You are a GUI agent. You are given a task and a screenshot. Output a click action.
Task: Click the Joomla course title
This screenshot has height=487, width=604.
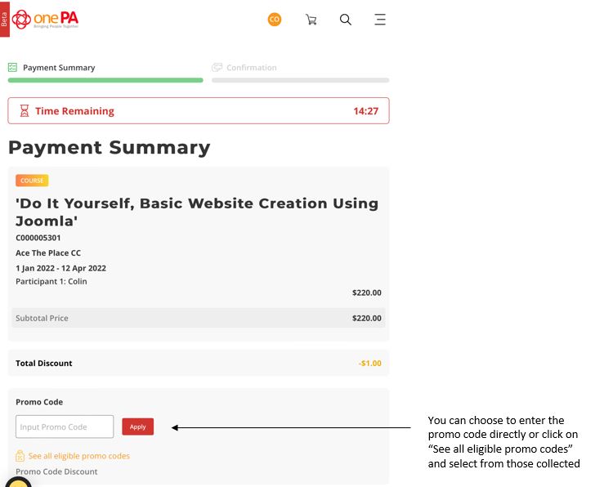(x=197, y=212)
